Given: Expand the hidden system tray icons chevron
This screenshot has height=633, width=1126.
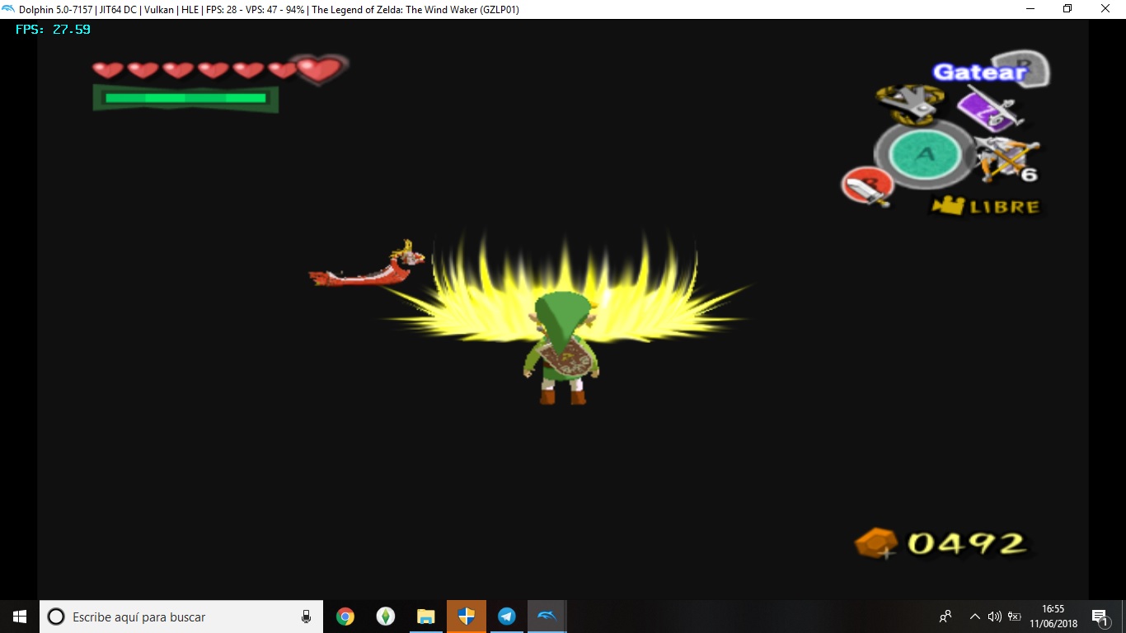Looking at the screenshot, I should coord(974,617).
